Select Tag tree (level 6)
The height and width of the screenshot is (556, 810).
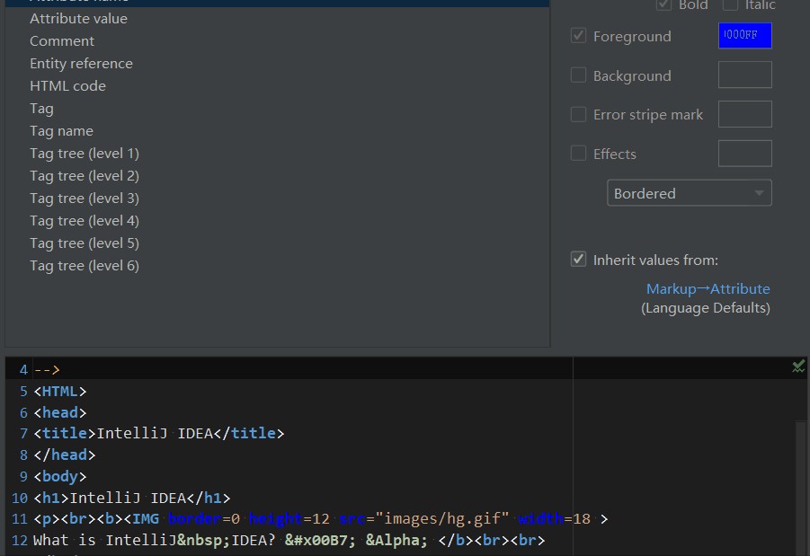(x=84, y=265)
